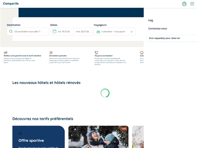Expand the Voyageurs chevron dropdown

coord(131,32)
